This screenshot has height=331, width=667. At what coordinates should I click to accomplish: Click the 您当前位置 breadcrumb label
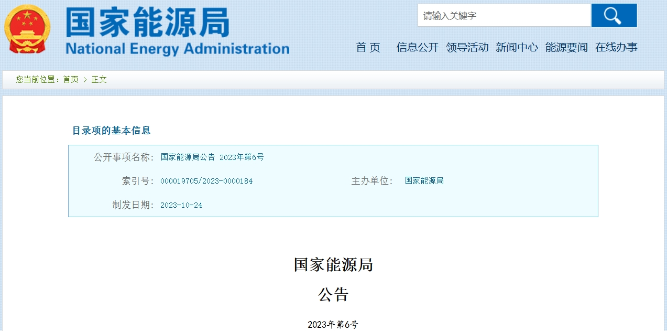(x=38, y=80)
